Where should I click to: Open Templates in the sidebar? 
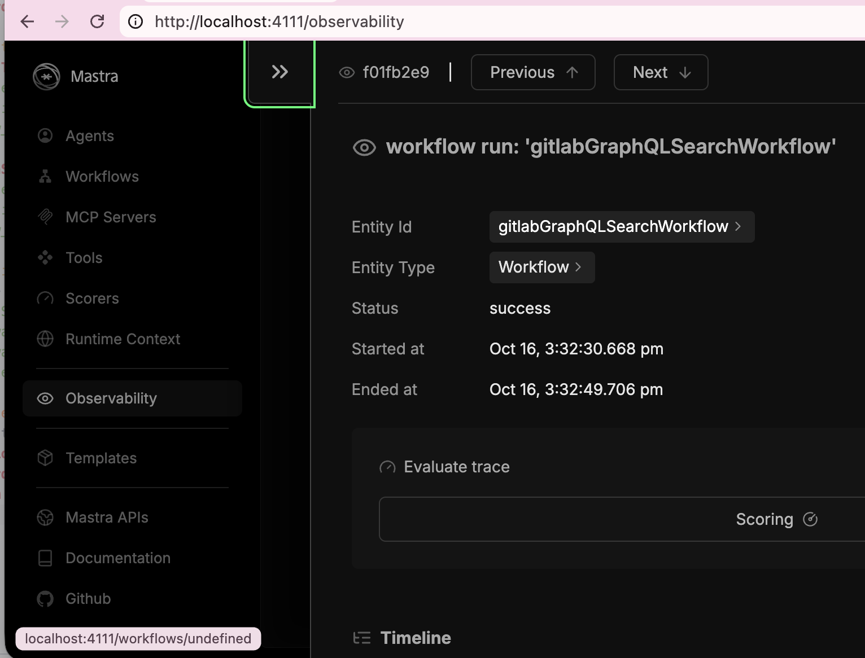(101, 458)
